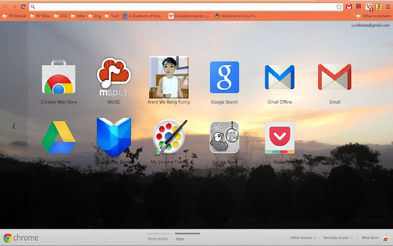Click the j.sridharan@gmail.com account text
The image size is (393, 246).
tap(370, 25)
